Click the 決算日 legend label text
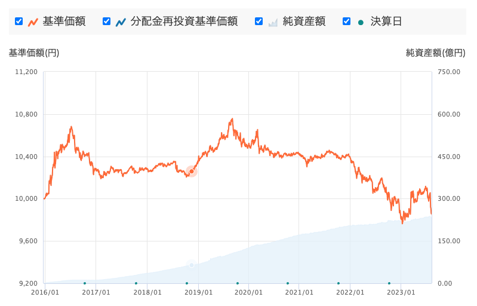The image size is (477, 306). click(386, 22)
